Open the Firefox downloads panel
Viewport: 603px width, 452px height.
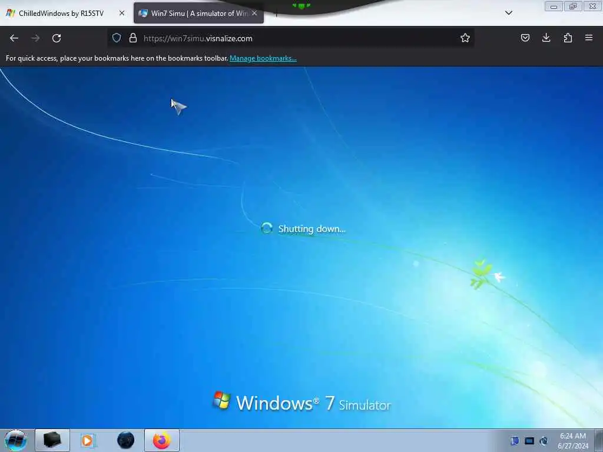click(546, 38)
